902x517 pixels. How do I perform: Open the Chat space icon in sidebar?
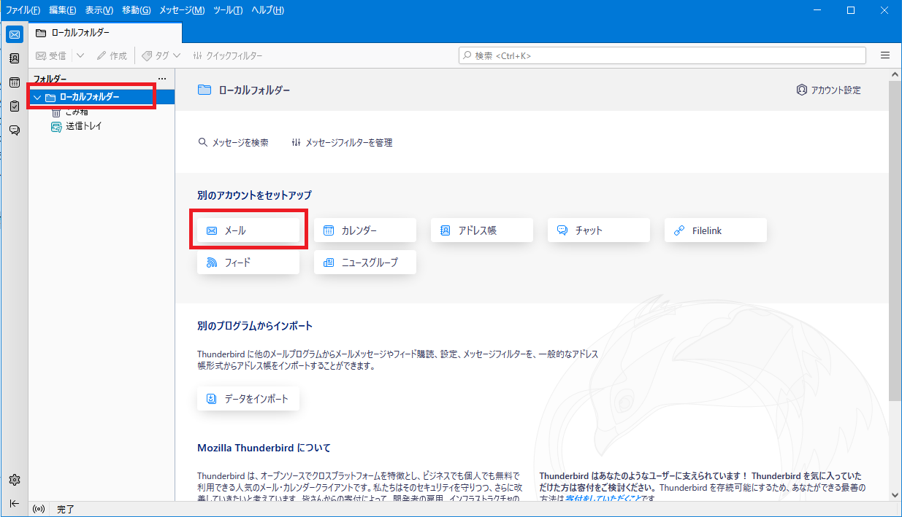pyautogui.click(x=15, y=131)
